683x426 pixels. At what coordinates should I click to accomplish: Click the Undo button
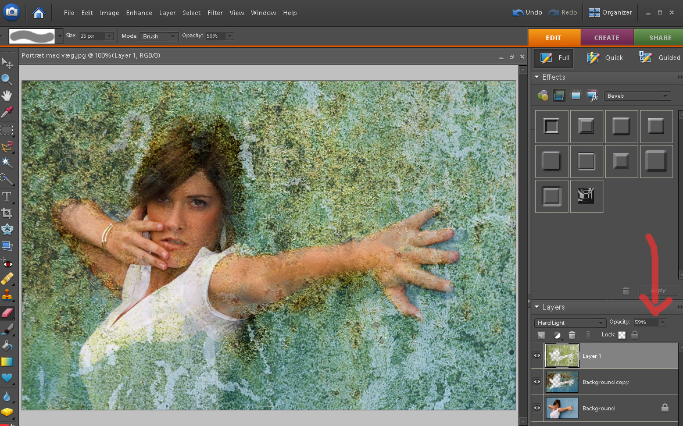click(x=527, y=12)
